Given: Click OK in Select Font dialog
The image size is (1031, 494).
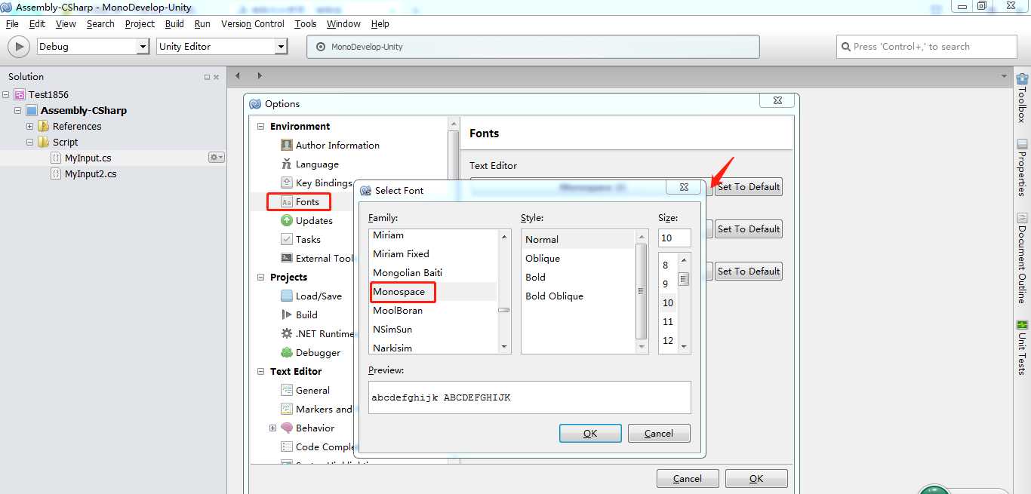Looking at the screenshot, I should (x=590, y=433).
